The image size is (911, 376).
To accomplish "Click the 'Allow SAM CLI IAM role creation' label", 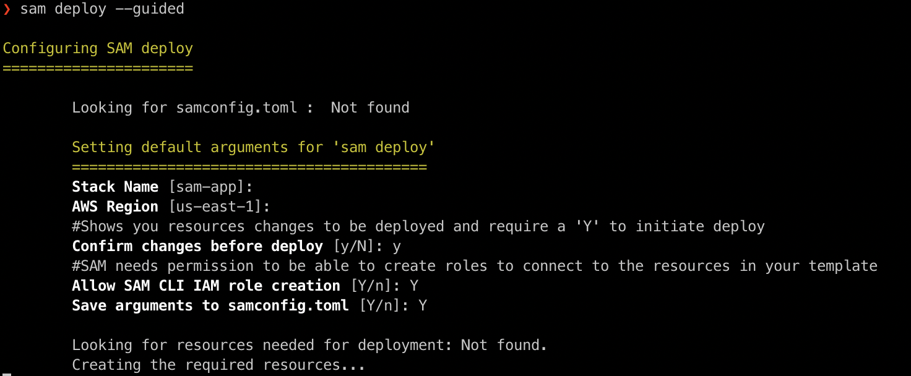I will click(x=206, y=286).
